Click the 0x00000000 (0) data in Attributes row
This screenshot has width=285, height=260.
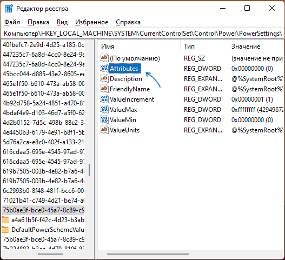click(x=252, y=69)
